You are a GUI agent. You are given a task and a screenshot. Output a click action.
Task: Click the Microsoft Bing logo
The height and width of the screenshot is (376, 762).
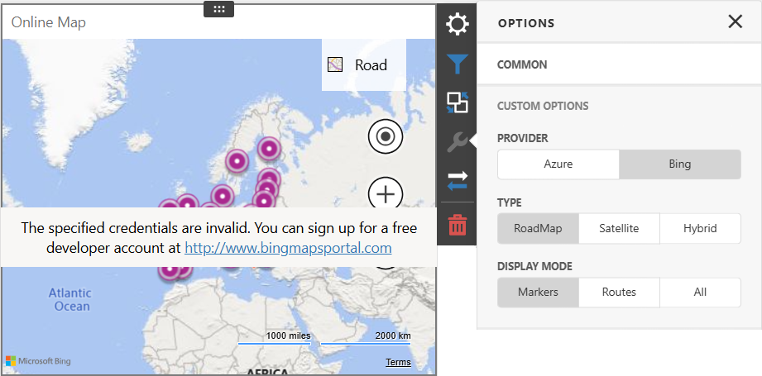tap(38, 361)
